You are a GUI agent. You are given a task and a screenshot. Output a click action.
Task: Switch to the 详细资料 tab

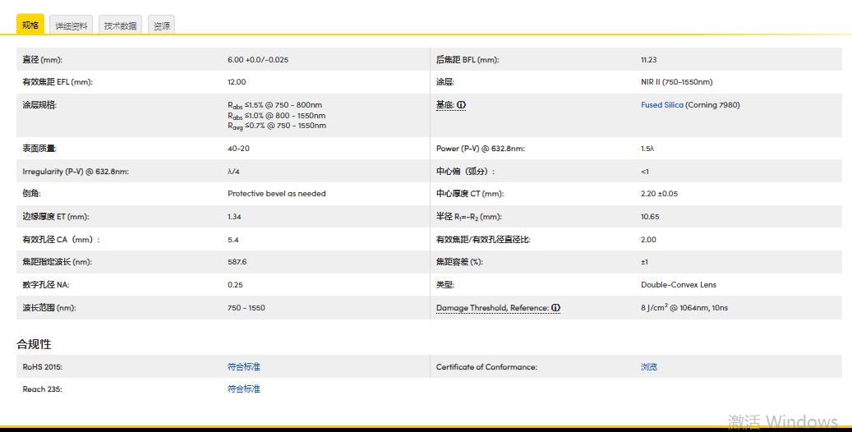(71, 25)
